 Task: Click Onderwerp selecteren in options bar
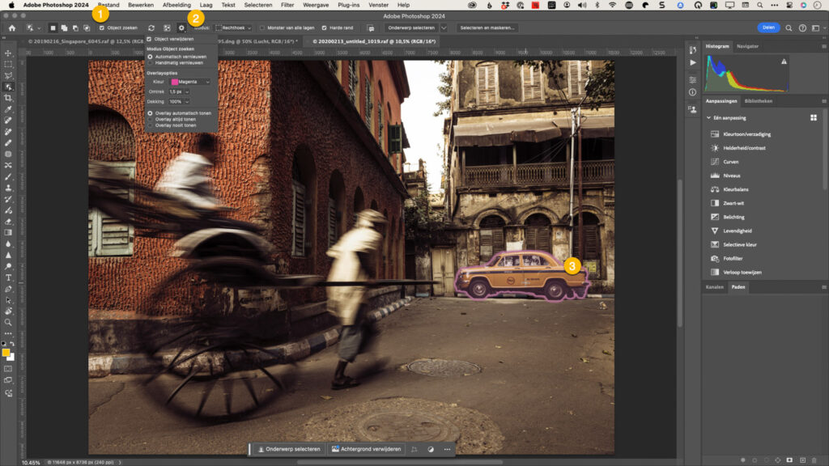411,28
